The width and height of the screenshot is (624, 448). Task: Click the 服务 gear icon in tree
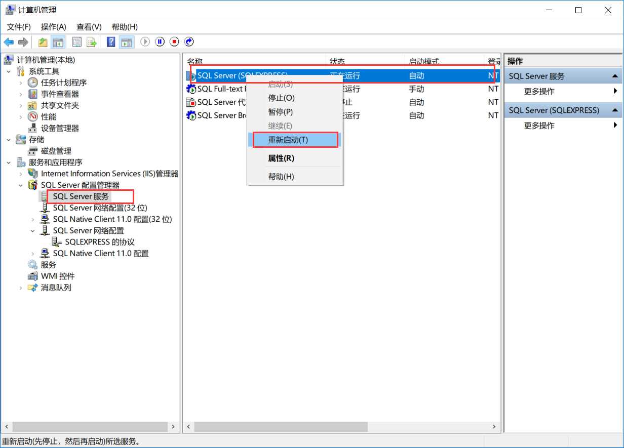[x=33, y=265]
